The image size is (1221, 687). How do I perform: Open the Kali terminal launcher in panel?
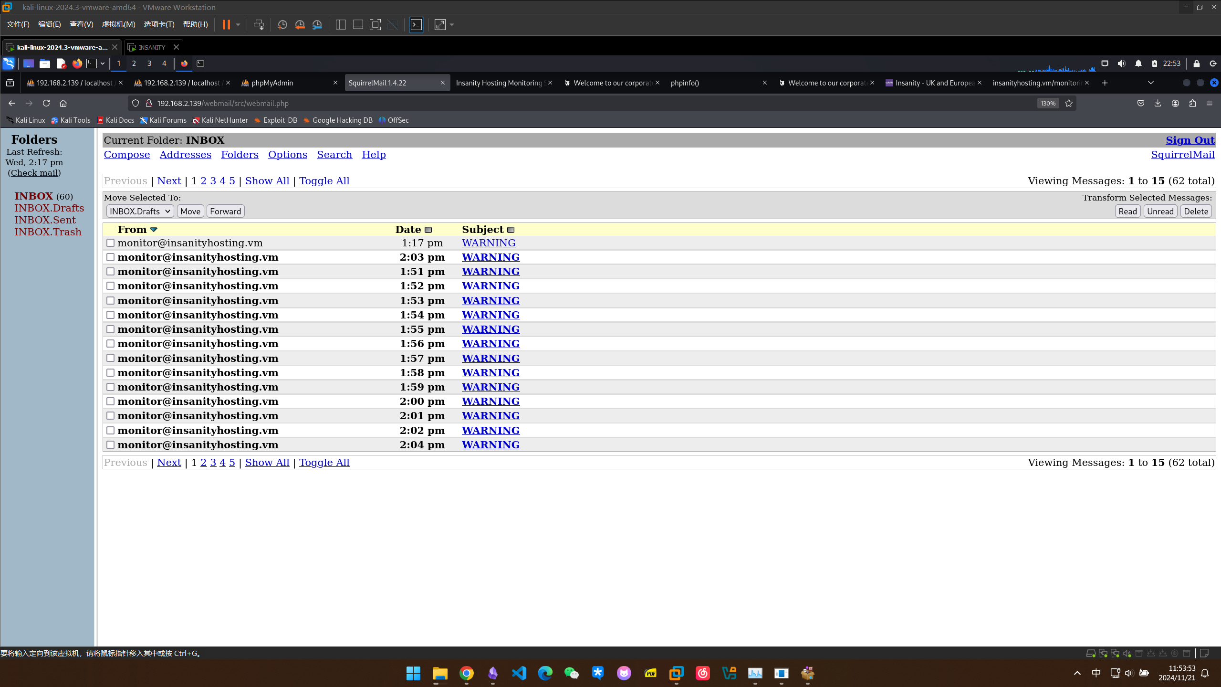pyautogui.click(x=92, y=63)
